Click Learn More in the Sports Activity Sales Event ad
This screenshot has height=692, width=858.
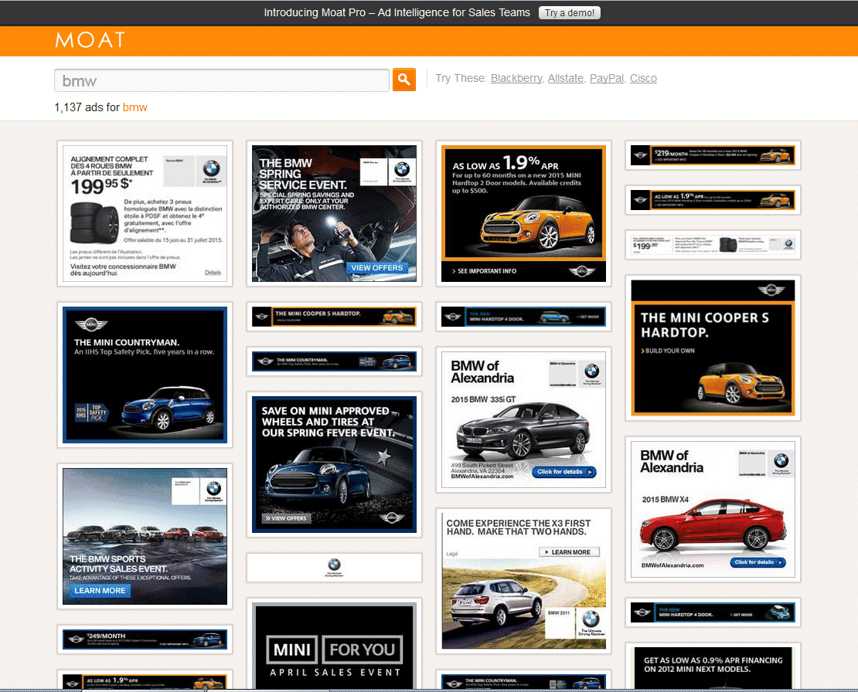tap(100, 590)
